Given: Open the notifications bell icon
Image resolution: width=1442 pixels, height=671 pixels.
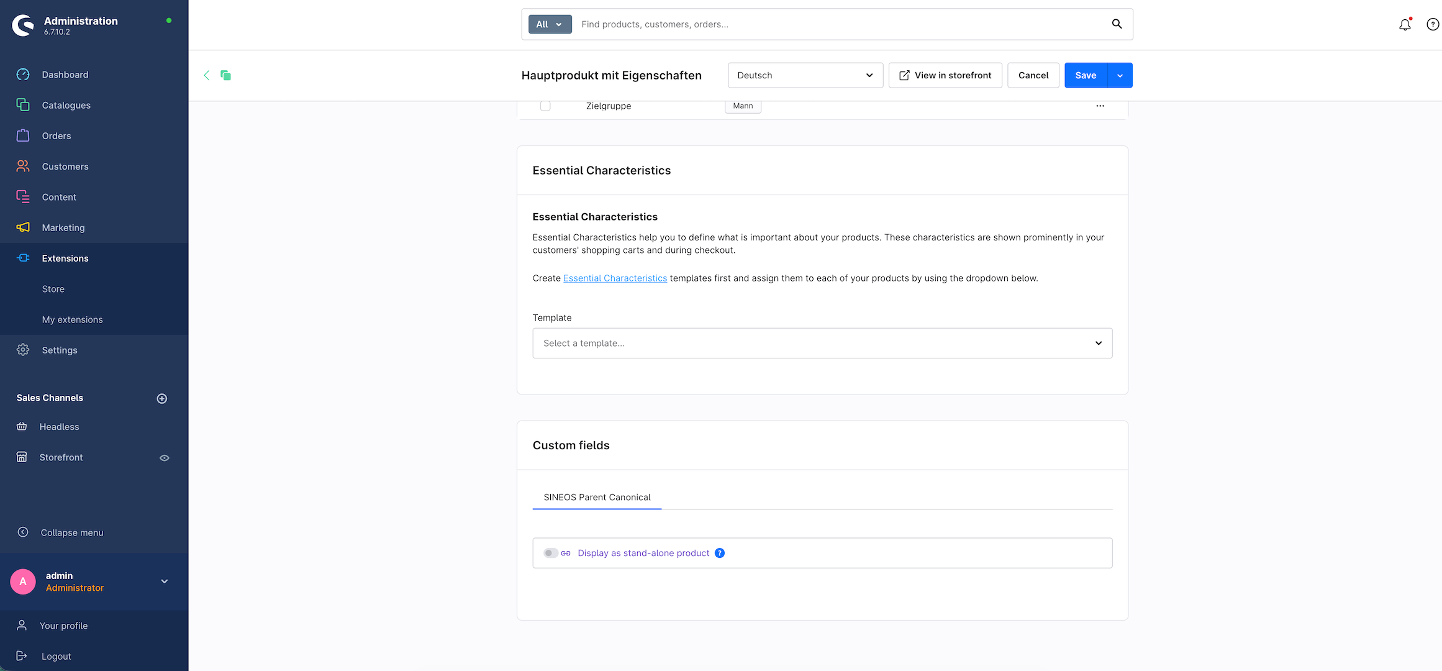Looking at the screenshot, I should [x=1404, y=25].
